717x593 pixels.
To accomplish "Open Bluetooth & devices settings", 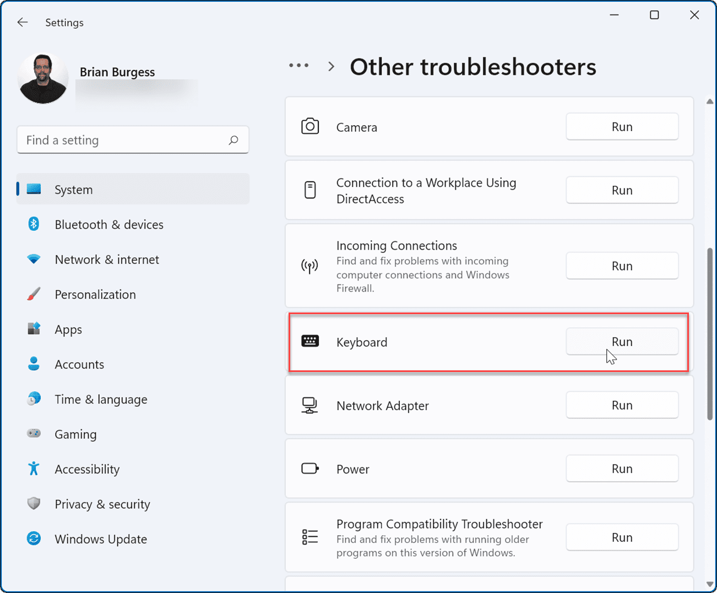I will pyautogui.click(x=108, y=225).
